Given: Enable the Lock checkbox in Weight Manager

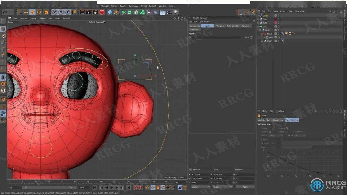Looking at the screenshot, I should click(251, 38).
